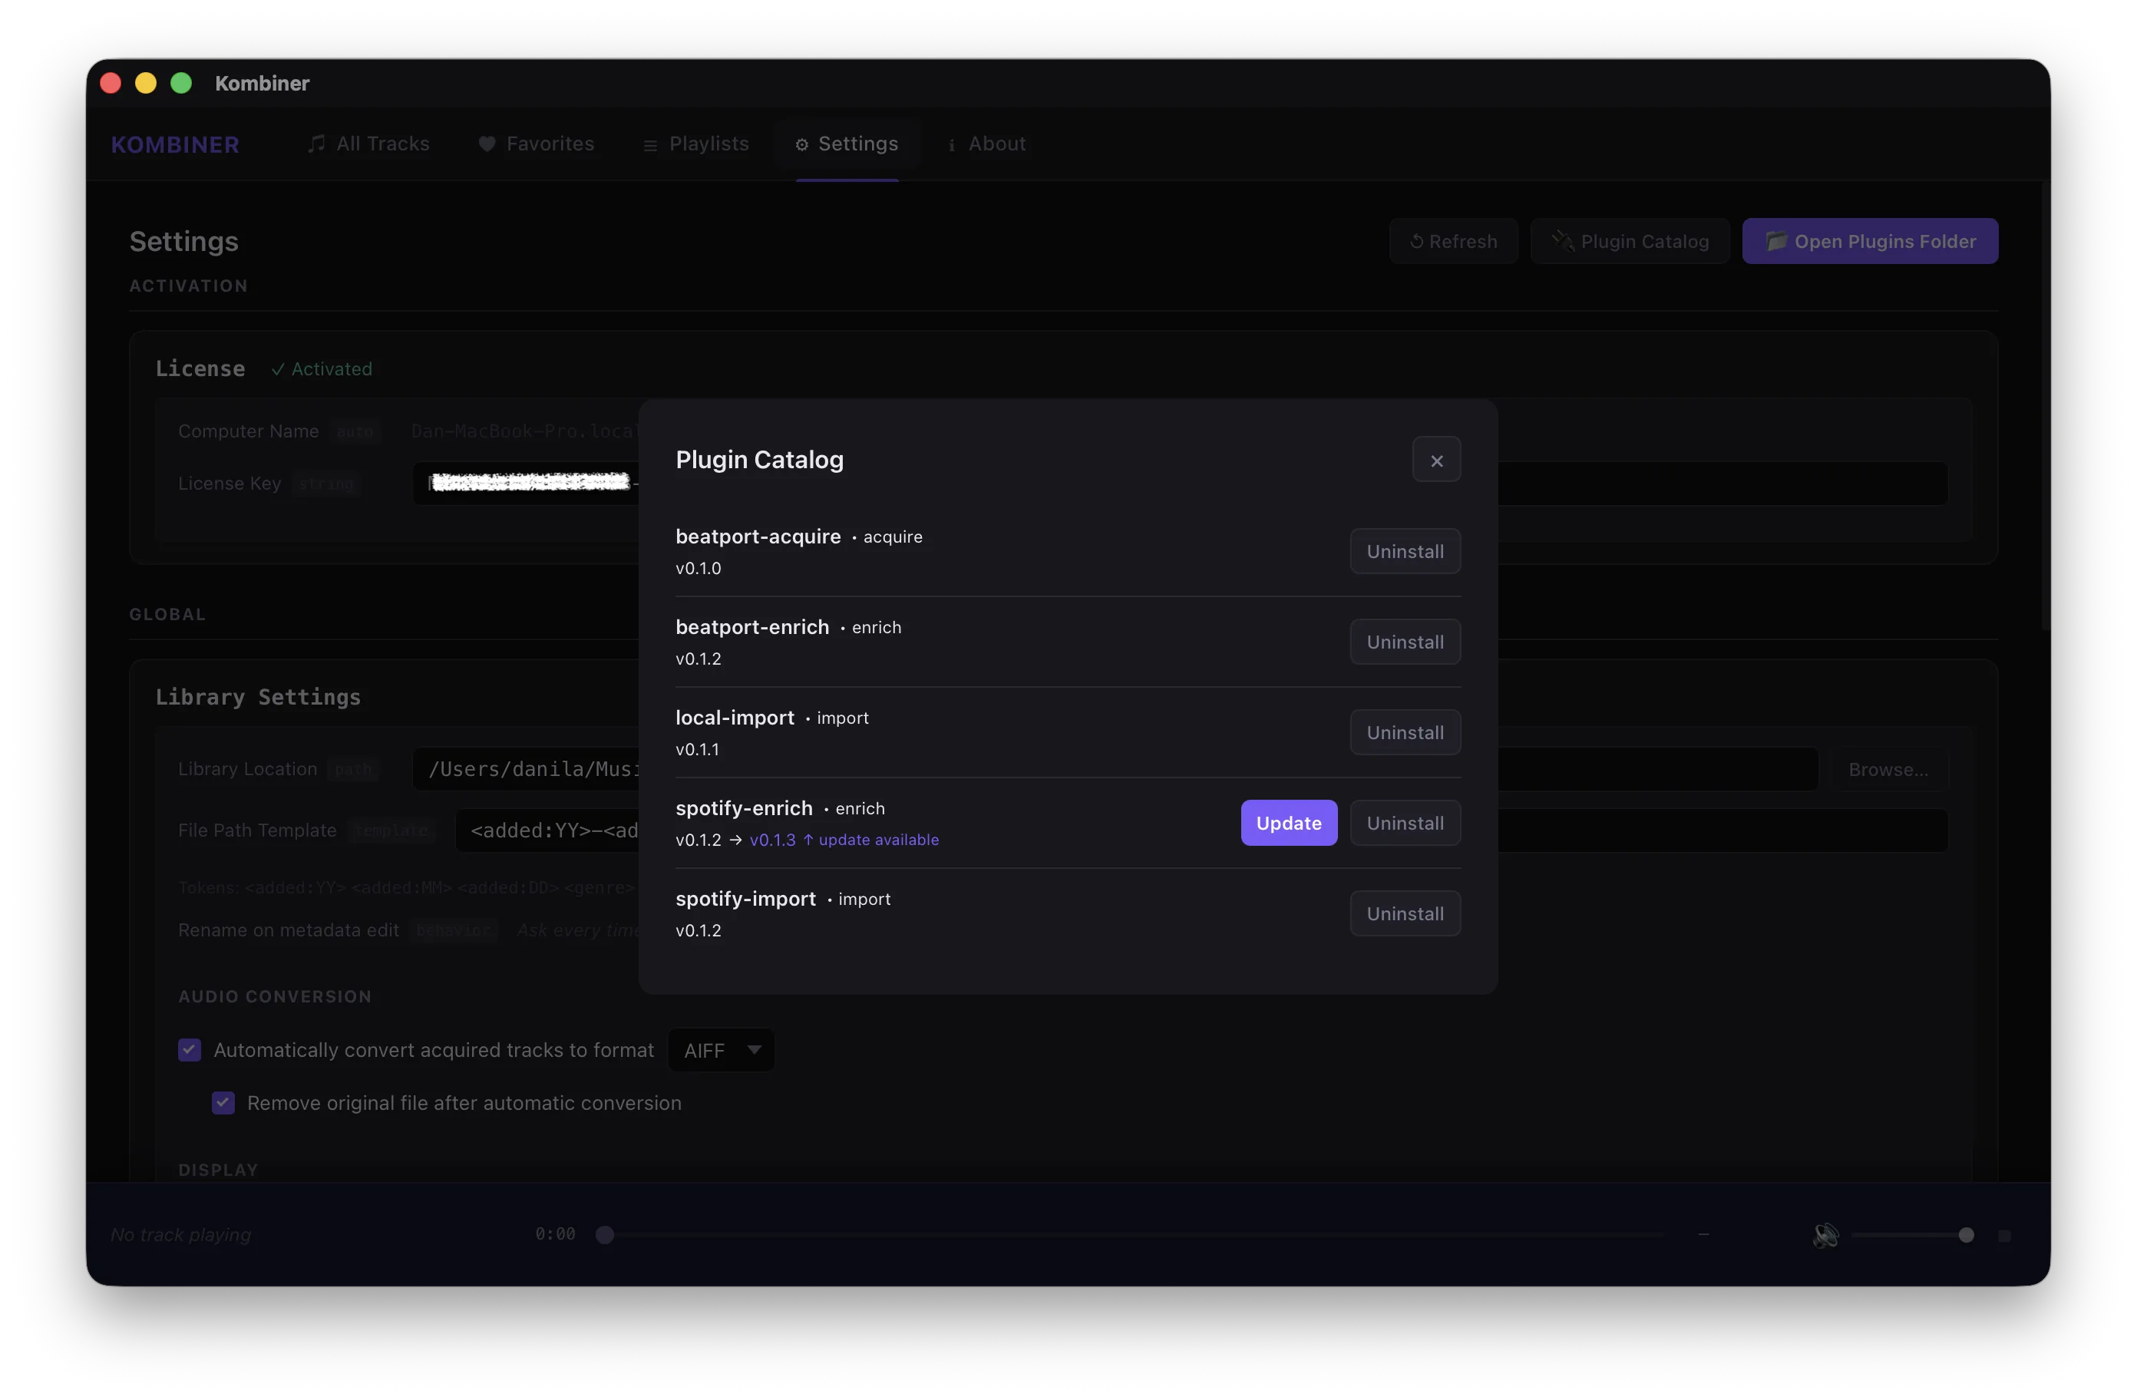Click the refresh arrow icon
The height and width of the screenshot is (1400, 2137).
[1416, 242]
